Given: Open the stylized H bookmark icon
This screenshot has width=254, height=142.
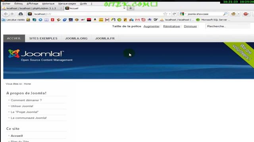Looking at the screenshot, I should click(156, 20).
